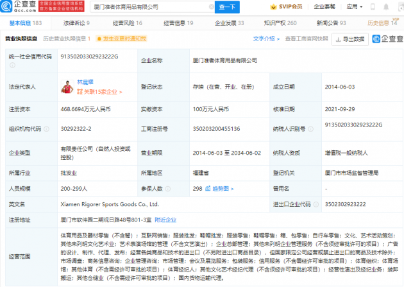Viewport: 404px width, 287px height.
Task: Click credit code 91350203302923222G under 统一社会信用代码
Action: pyautogui.click(x=89, y=57)
